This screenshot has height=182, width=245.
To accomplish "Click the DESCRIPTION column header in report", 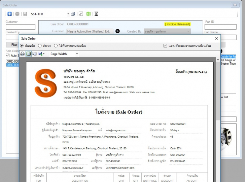I will coord(80,181).
